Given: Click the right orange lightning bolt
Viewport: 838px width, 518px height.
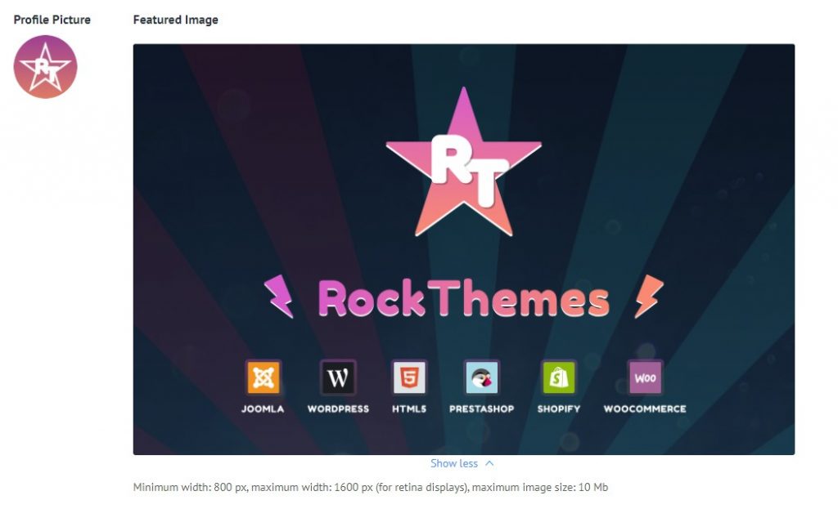Looking at the screenshot, I should click(648, 296).
